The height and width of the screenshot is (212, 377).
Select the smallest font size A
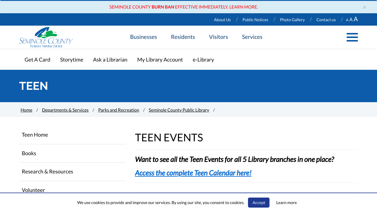click(x=347, y=20)
